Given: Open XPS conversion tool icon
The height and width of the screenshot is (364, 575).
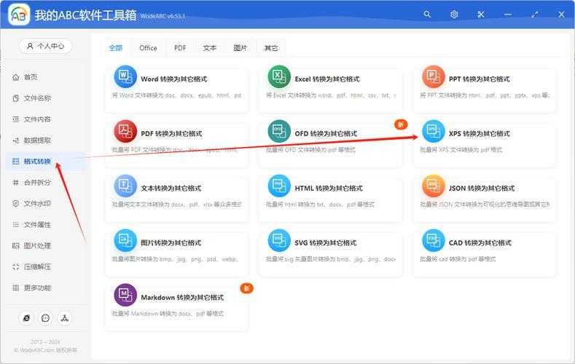Looking at the screenshot, I should pos(433,131).
